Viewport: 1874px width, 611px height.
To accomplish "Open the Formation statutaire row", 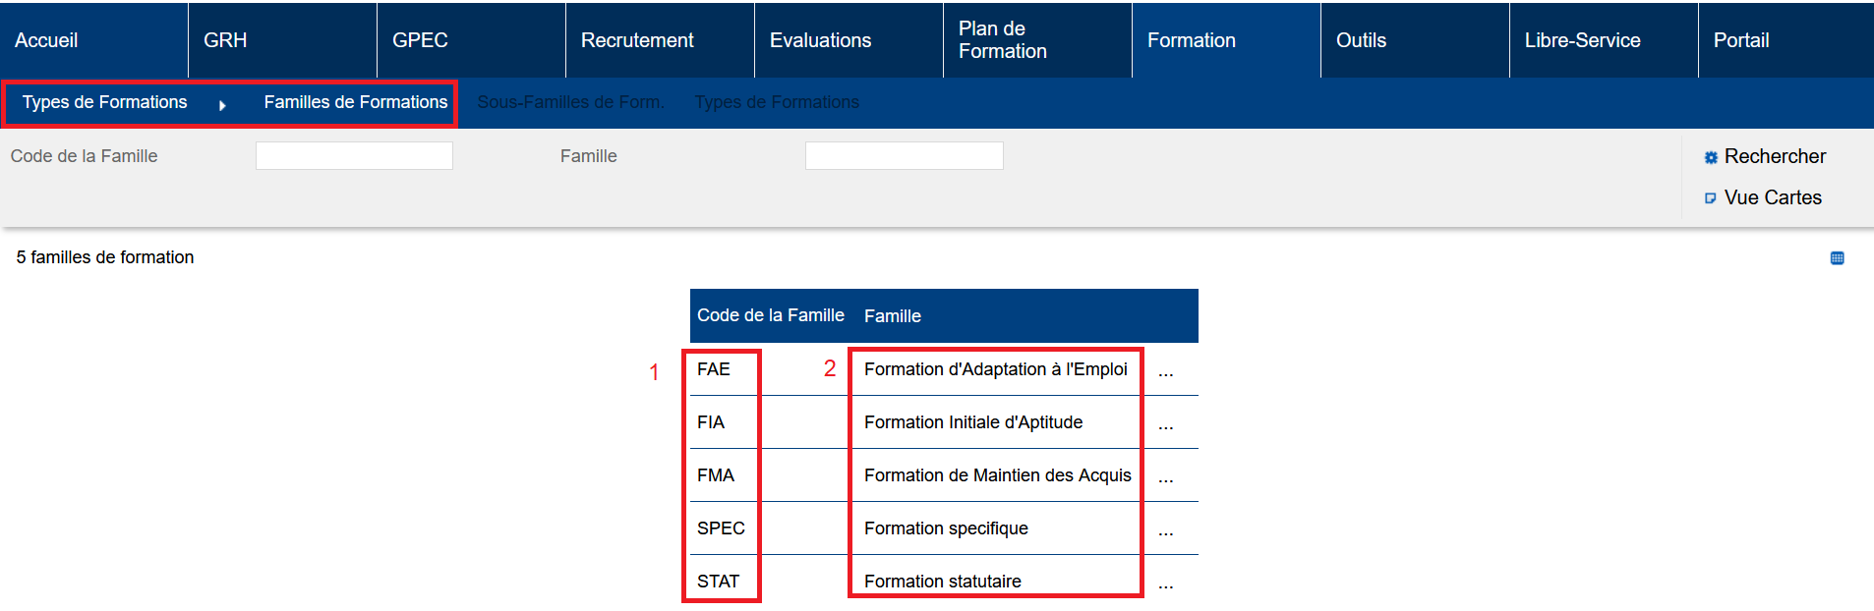I will tap(942, 582).
